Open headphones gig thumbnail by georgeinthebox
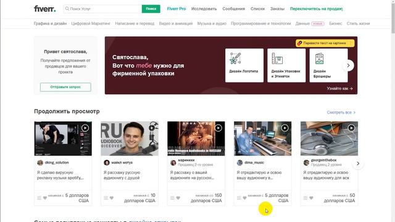The image size is (395, 222). pyautogui.click(x=329, y=138)
